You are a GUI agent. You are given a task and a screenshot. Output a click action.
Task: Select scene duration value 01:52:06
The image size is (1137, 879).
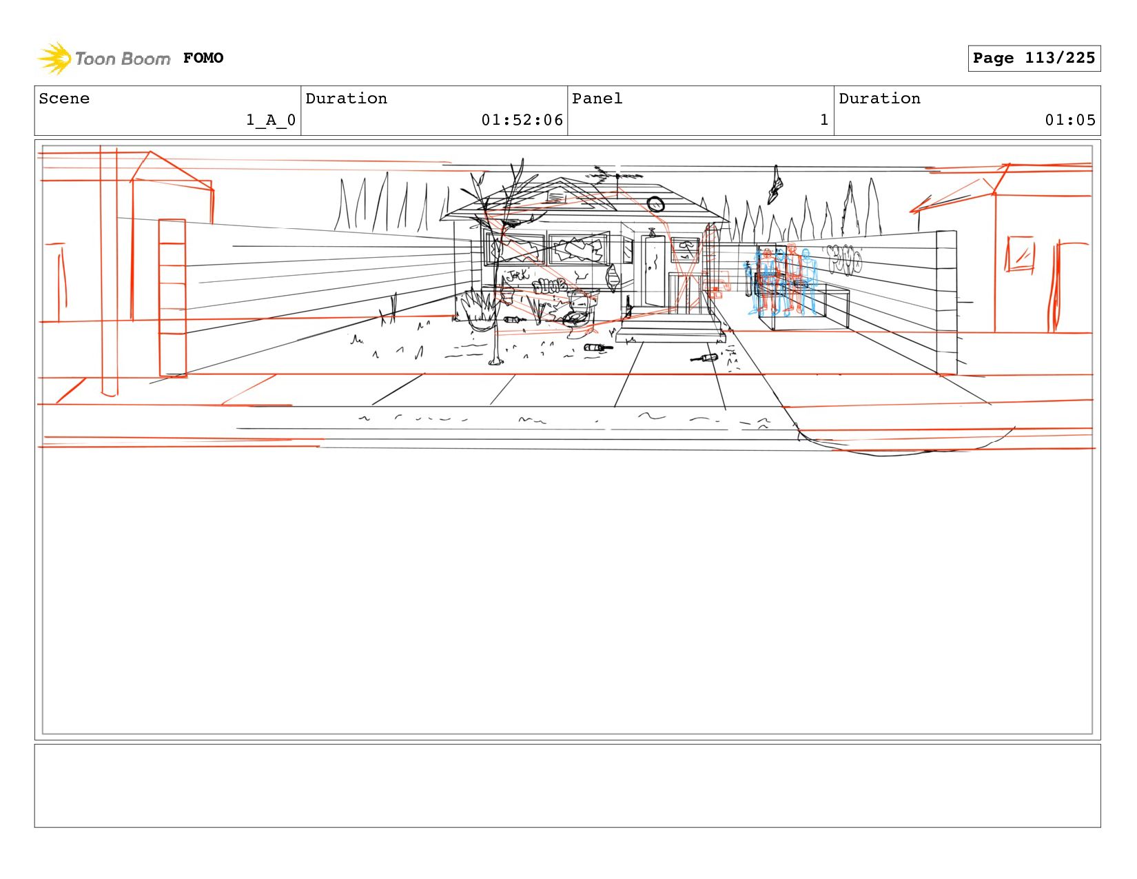coord(522,120)
